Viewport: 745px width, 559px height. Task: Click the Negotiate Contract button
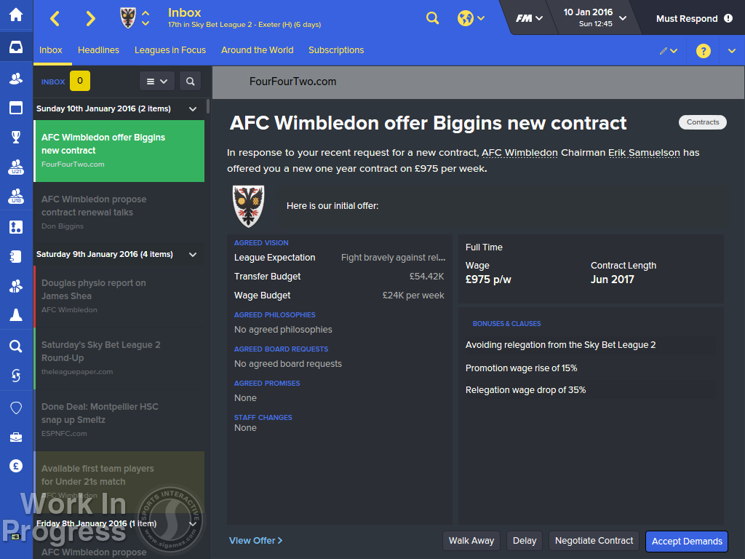tap(594, 541)
